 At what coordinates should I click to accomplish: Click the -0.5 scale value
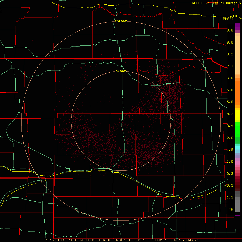[x=229, y=186]
